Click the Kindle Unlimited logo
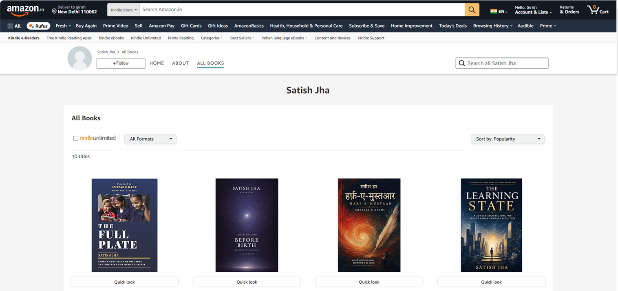 coord(97,138)
